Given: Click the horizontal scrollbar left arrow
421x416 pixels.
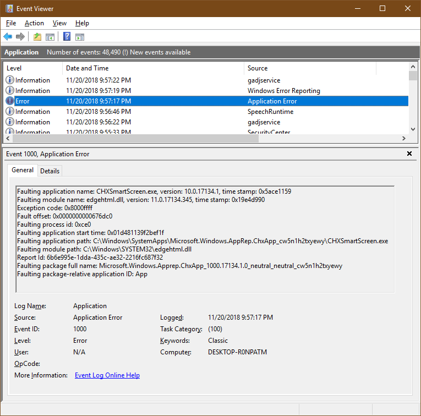Looking at the screenshot, I should click(x=8, y=139).
